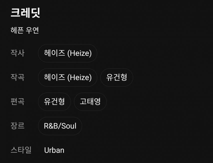Click the 작사 label
Screen dimensions: 213x163
pyautogui.click(x=18, y=53)
